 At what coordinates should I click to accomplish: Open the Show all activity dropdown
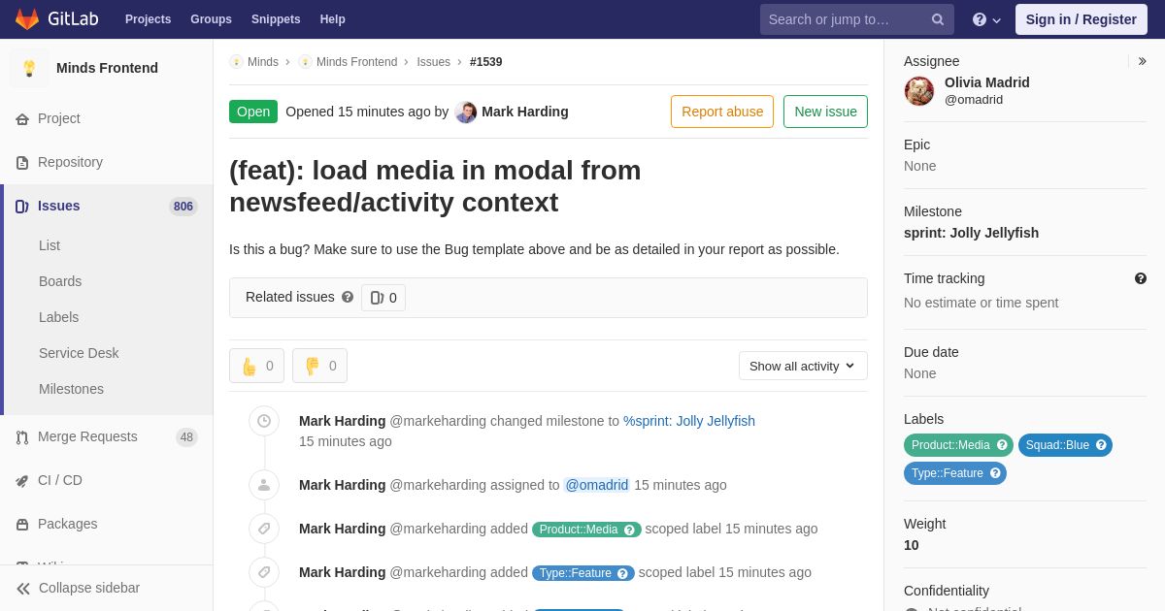(x=803, y=366)
